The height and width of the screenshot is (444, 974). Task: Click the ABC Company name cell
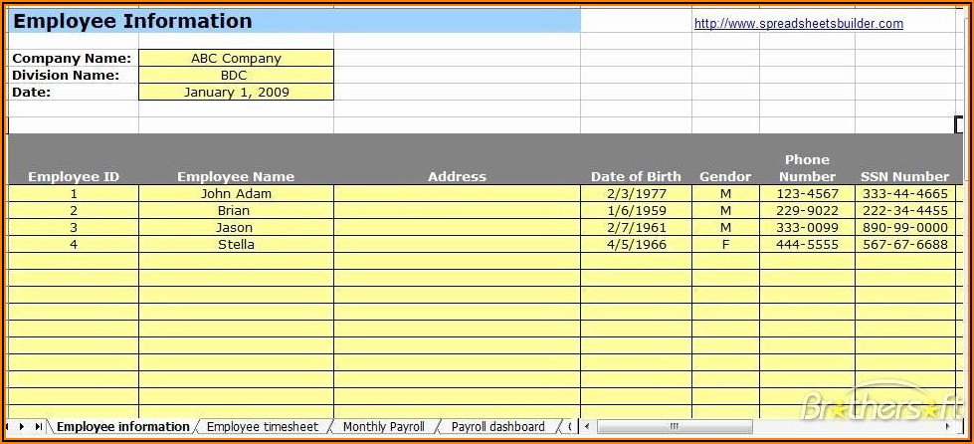236,59
